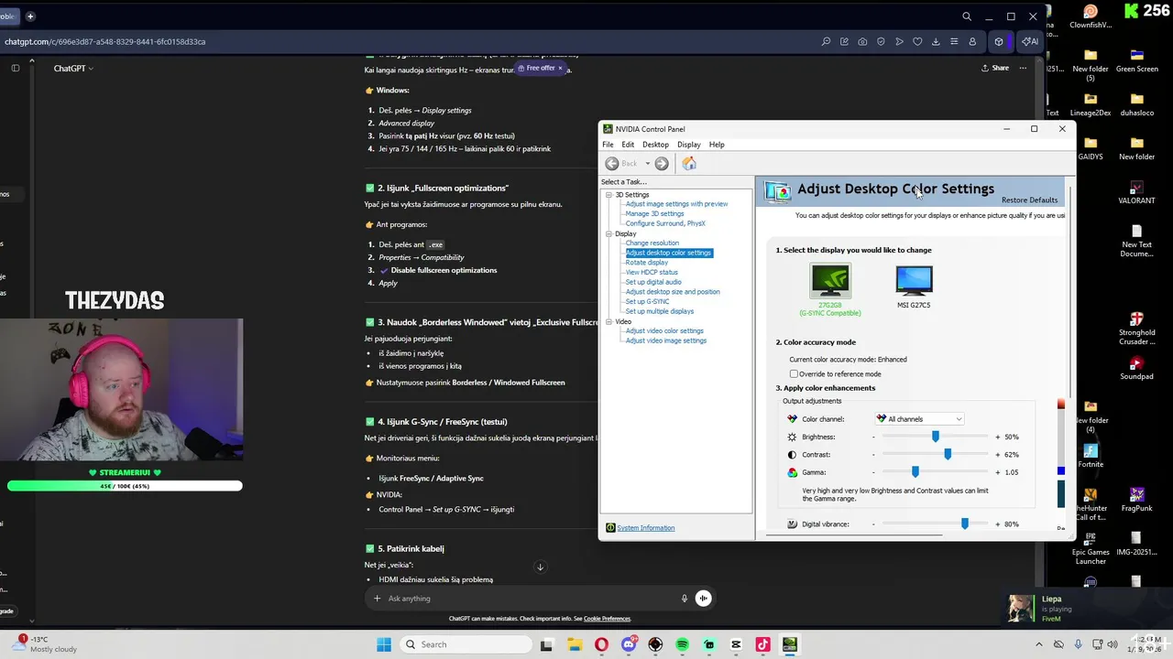The height and width of the screenshot is (659, 1173).
Task: Open Set up digital audio
Action: [x=653, y=282]
